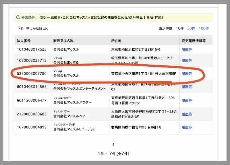The image size is (230, 165).
Task: Click the 法人番号 column header
Action: (x=24, y=41)
